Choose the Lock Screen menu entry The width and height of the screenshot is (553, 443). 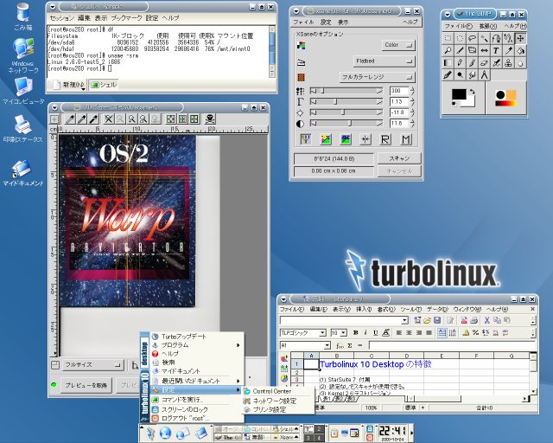[197, 409]
